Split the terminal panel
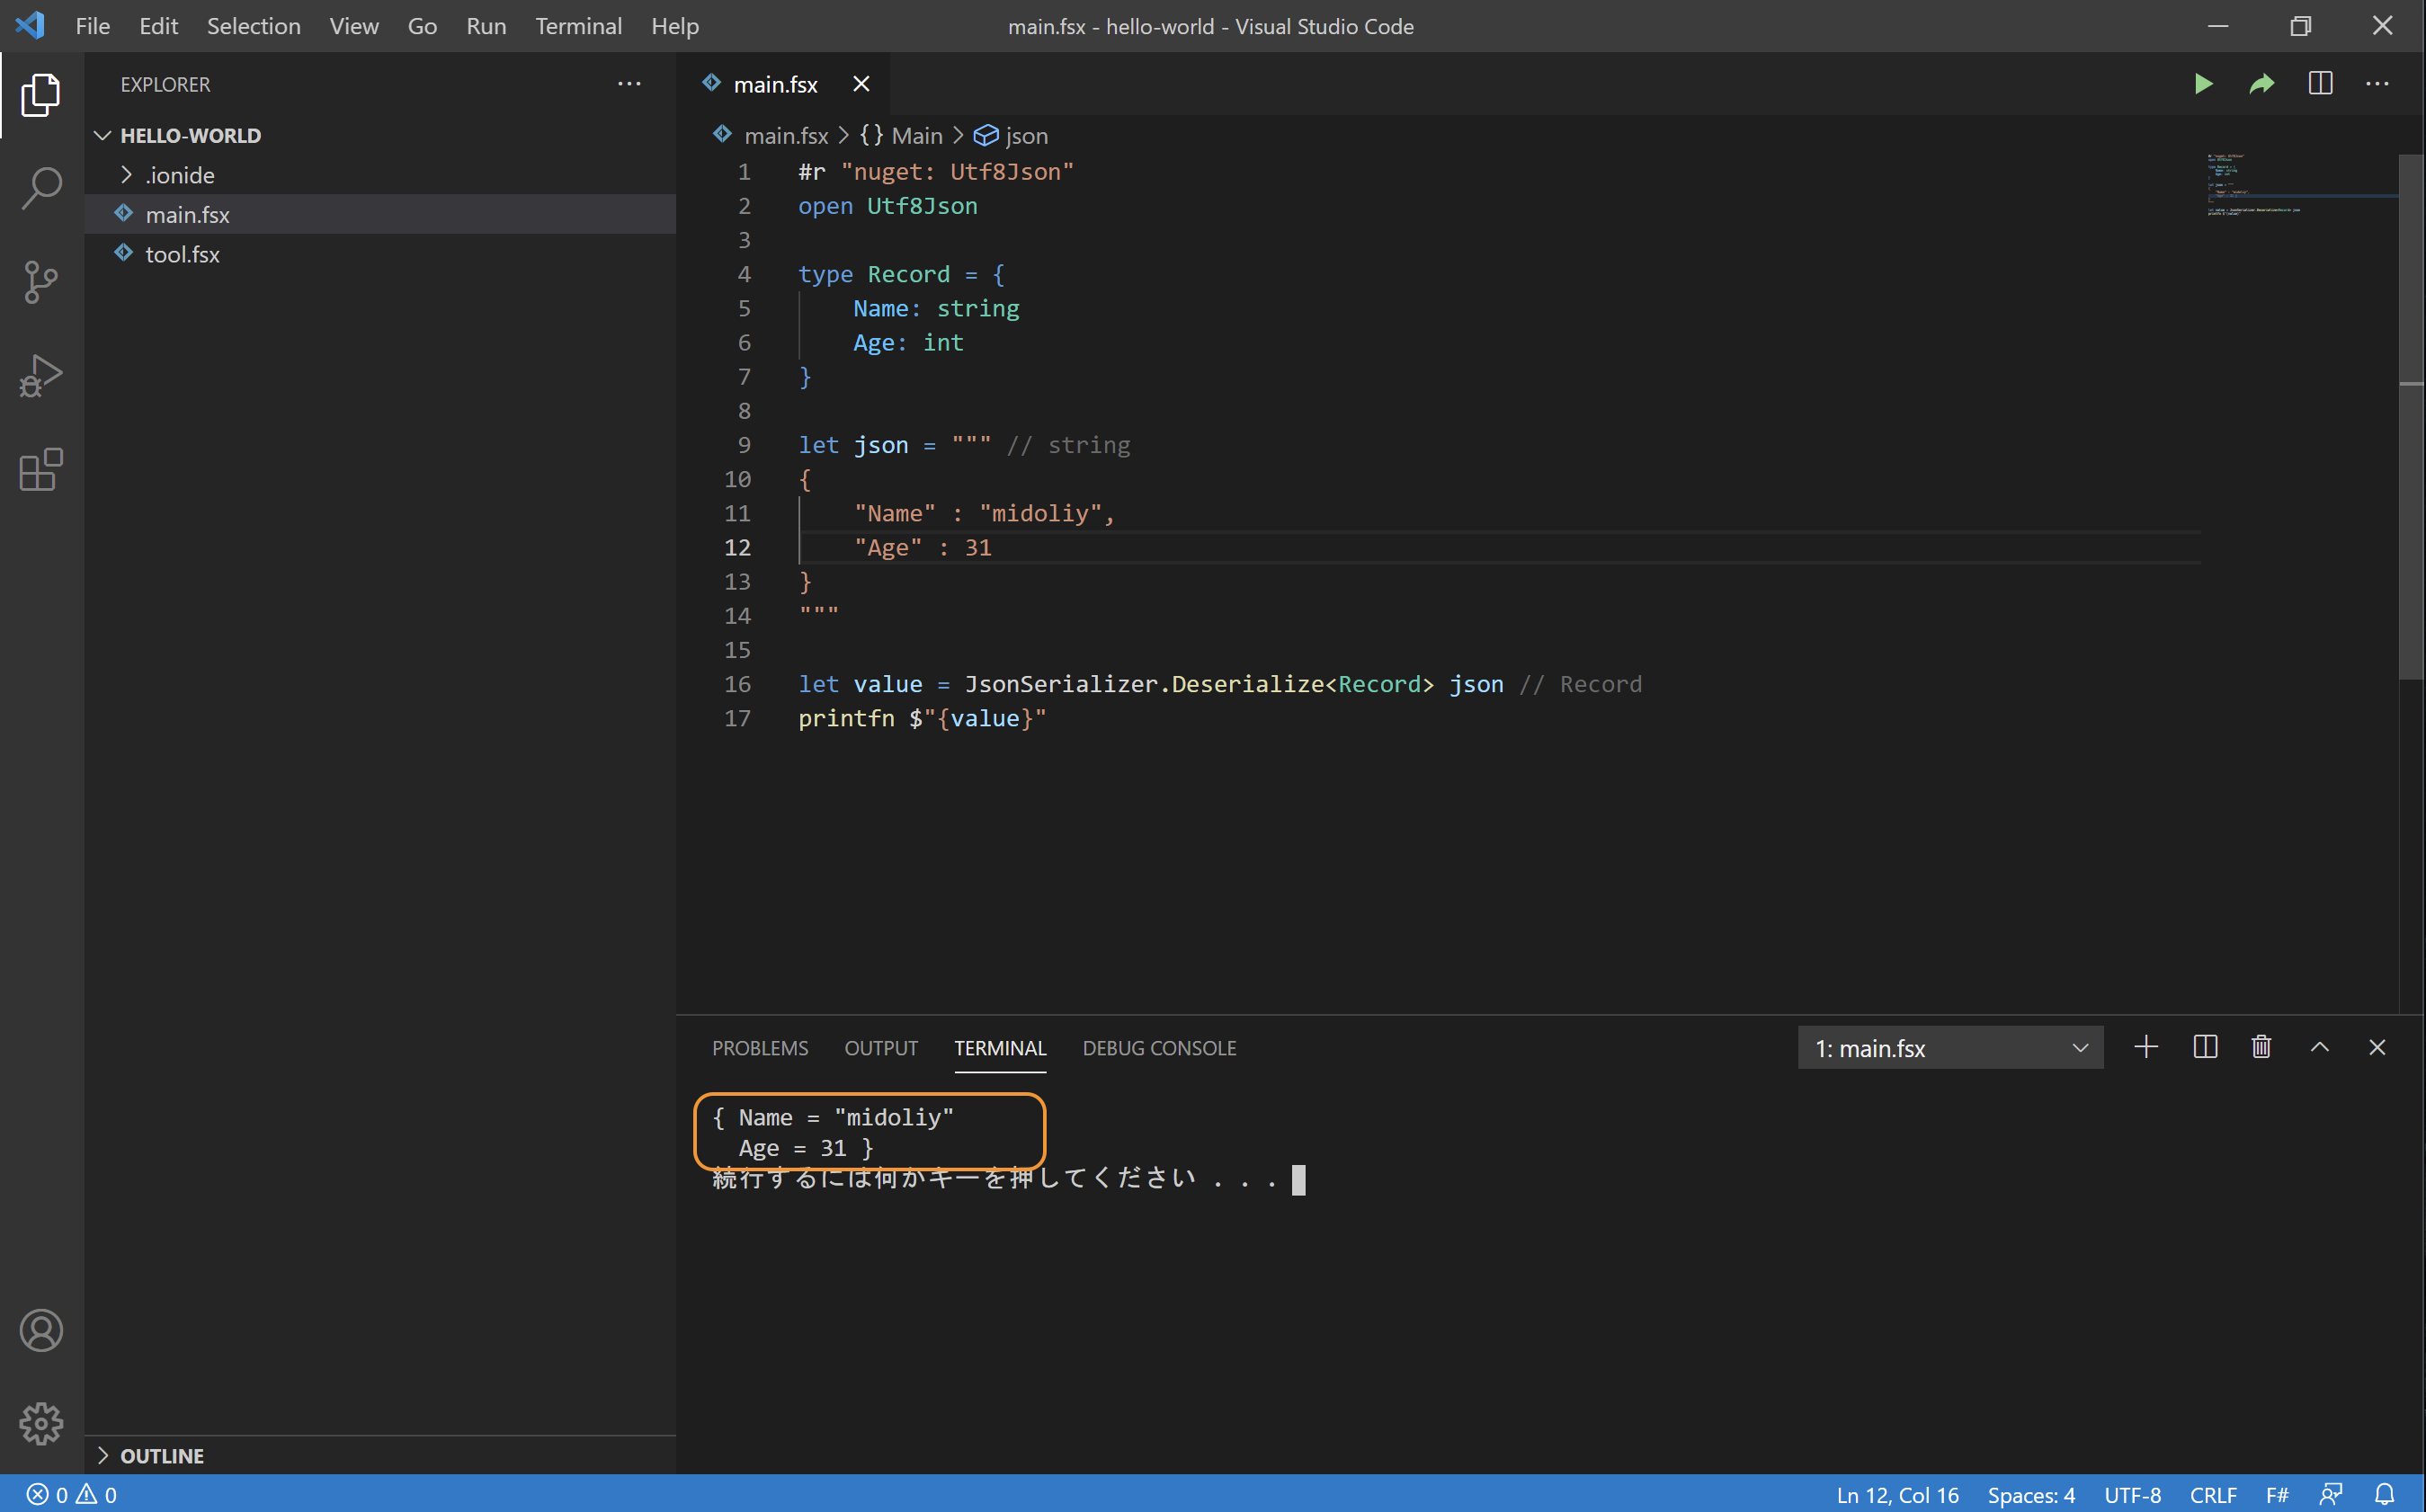Image resolution: width=2426 pixels, height=1512 pixels. pyautogui.click(x=2205, y=1047)
